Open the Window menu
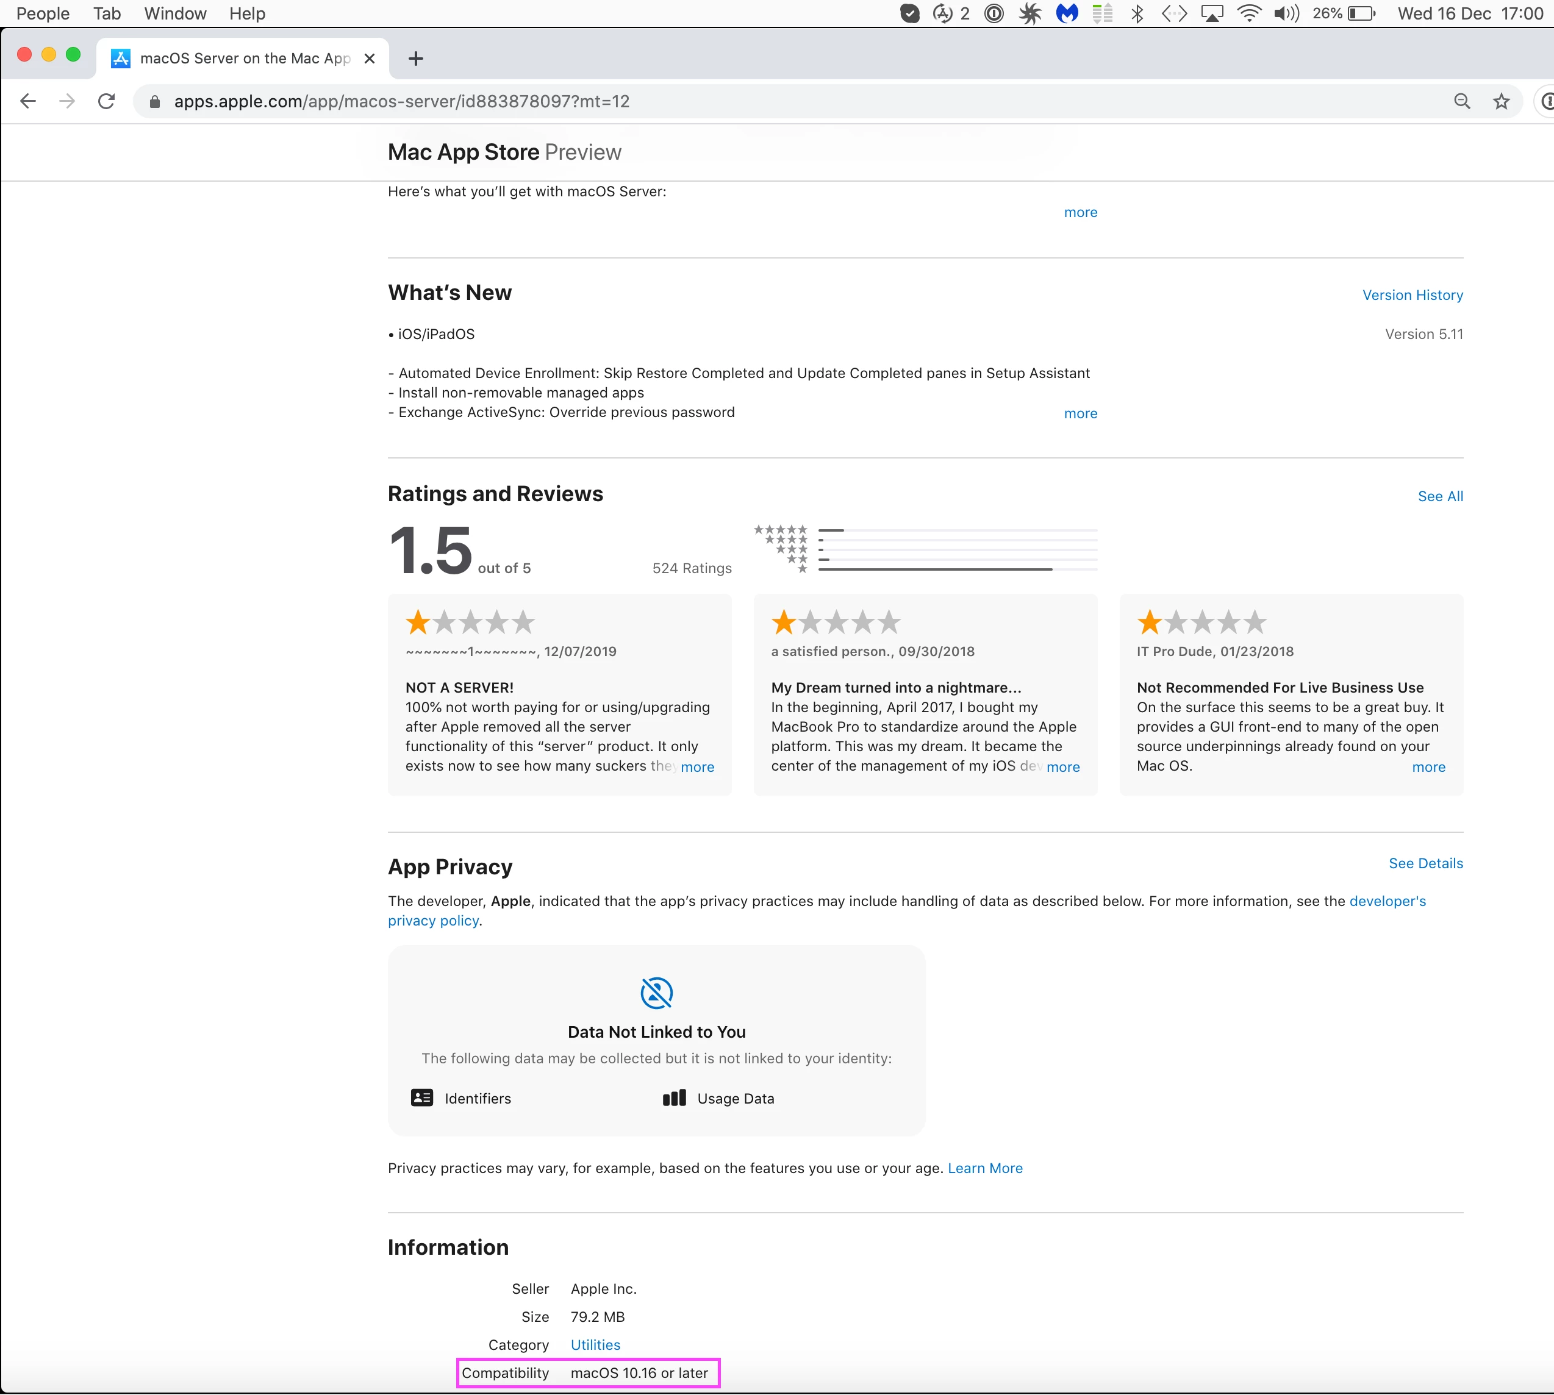Image resolution: width=1554 pixels, height=1395 pixels. (175, 13)
